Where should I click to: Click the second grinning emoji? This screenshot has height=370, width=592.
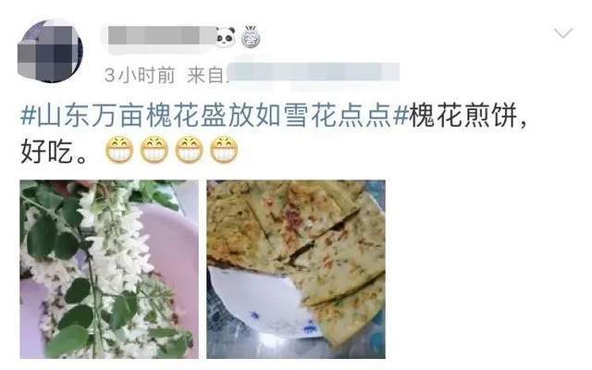(x=154, y=150)
